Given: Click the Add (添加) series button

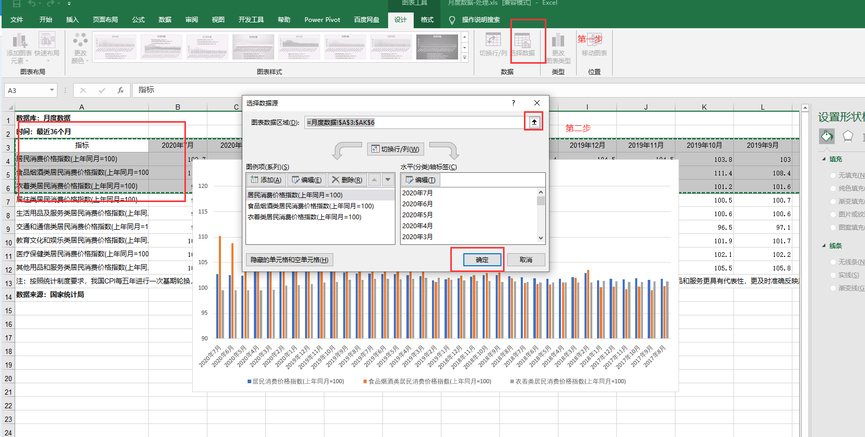Looking at the screenshot, I should pos(266,180).
